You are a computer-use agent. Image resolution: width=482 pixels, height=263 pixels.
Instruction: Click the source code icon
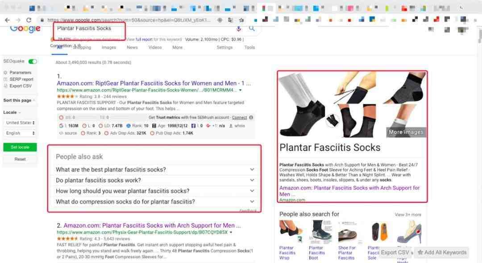click(x=61, y=133)
